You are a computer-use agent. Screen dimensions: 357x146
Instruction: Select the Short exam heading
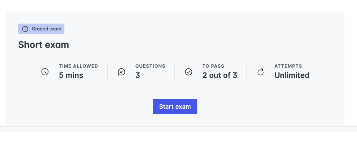pyautogui.click(x=43, y=45)
